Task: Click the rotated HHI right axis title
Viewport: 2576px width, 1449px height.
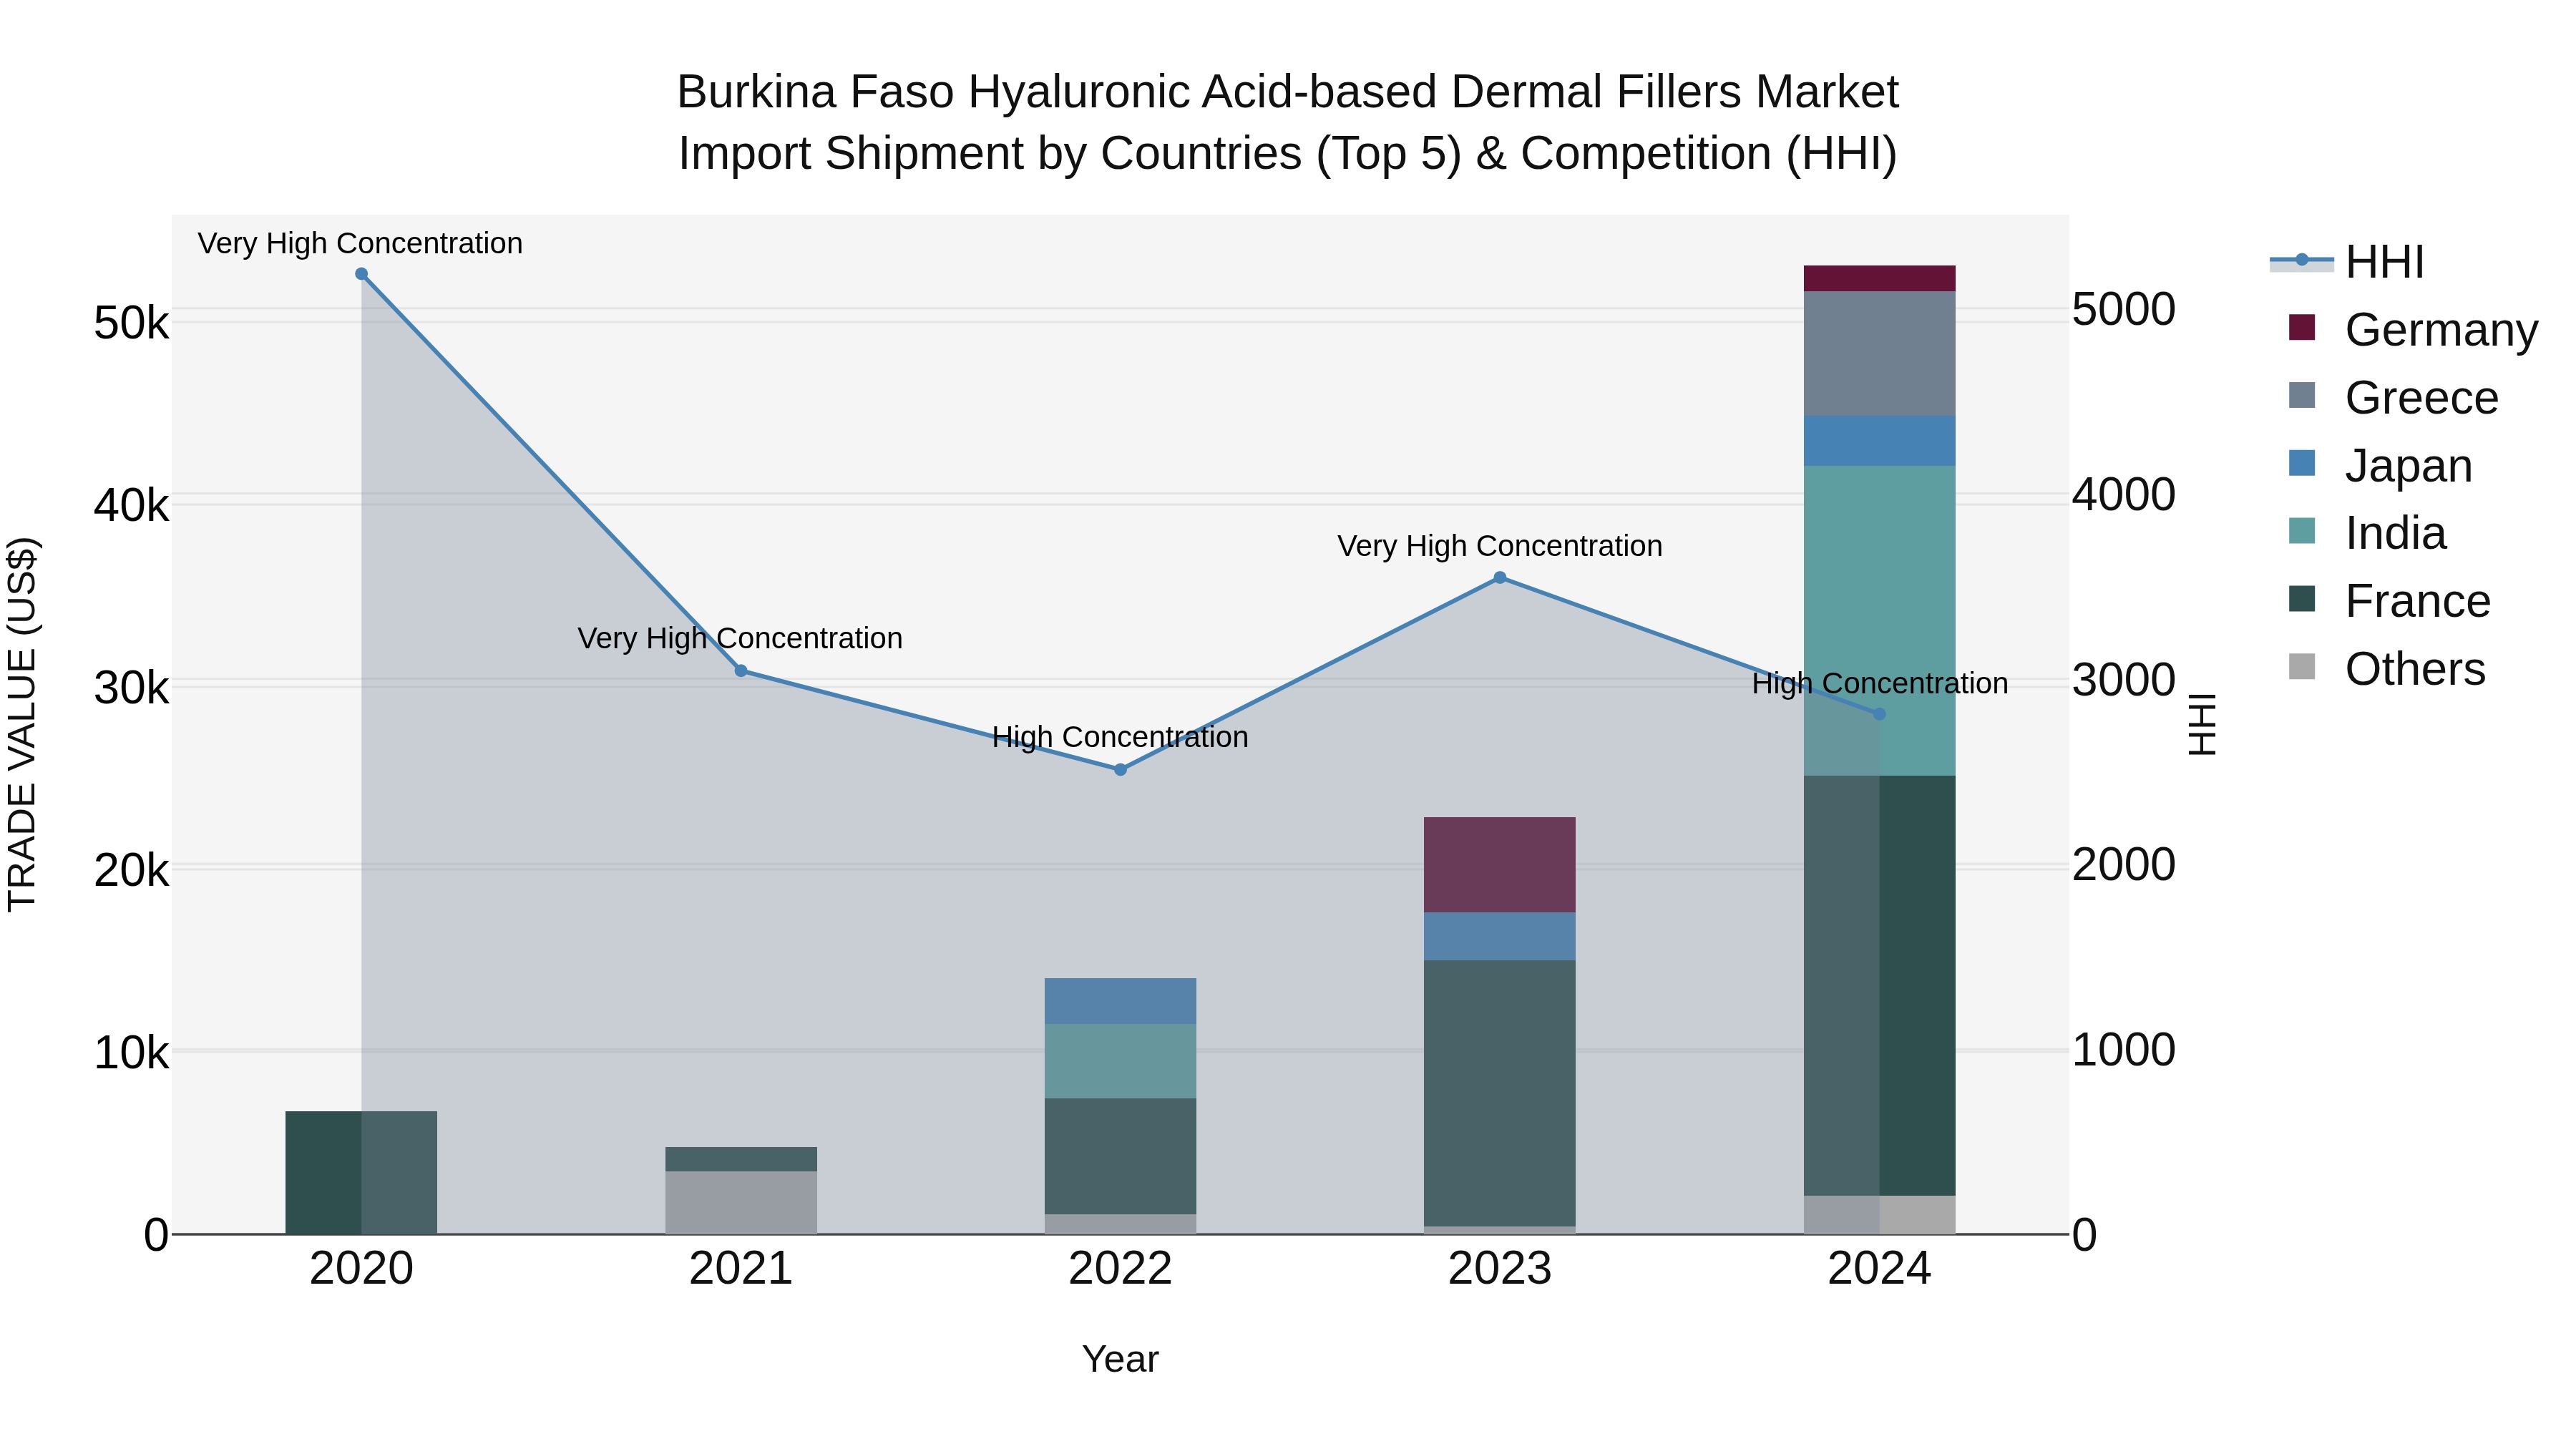Action: (2202, 724)
